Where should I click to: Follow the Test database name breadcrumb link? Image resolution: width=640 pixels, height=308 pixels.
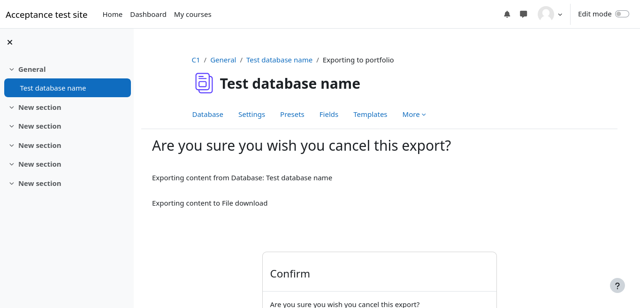(279, 60)
